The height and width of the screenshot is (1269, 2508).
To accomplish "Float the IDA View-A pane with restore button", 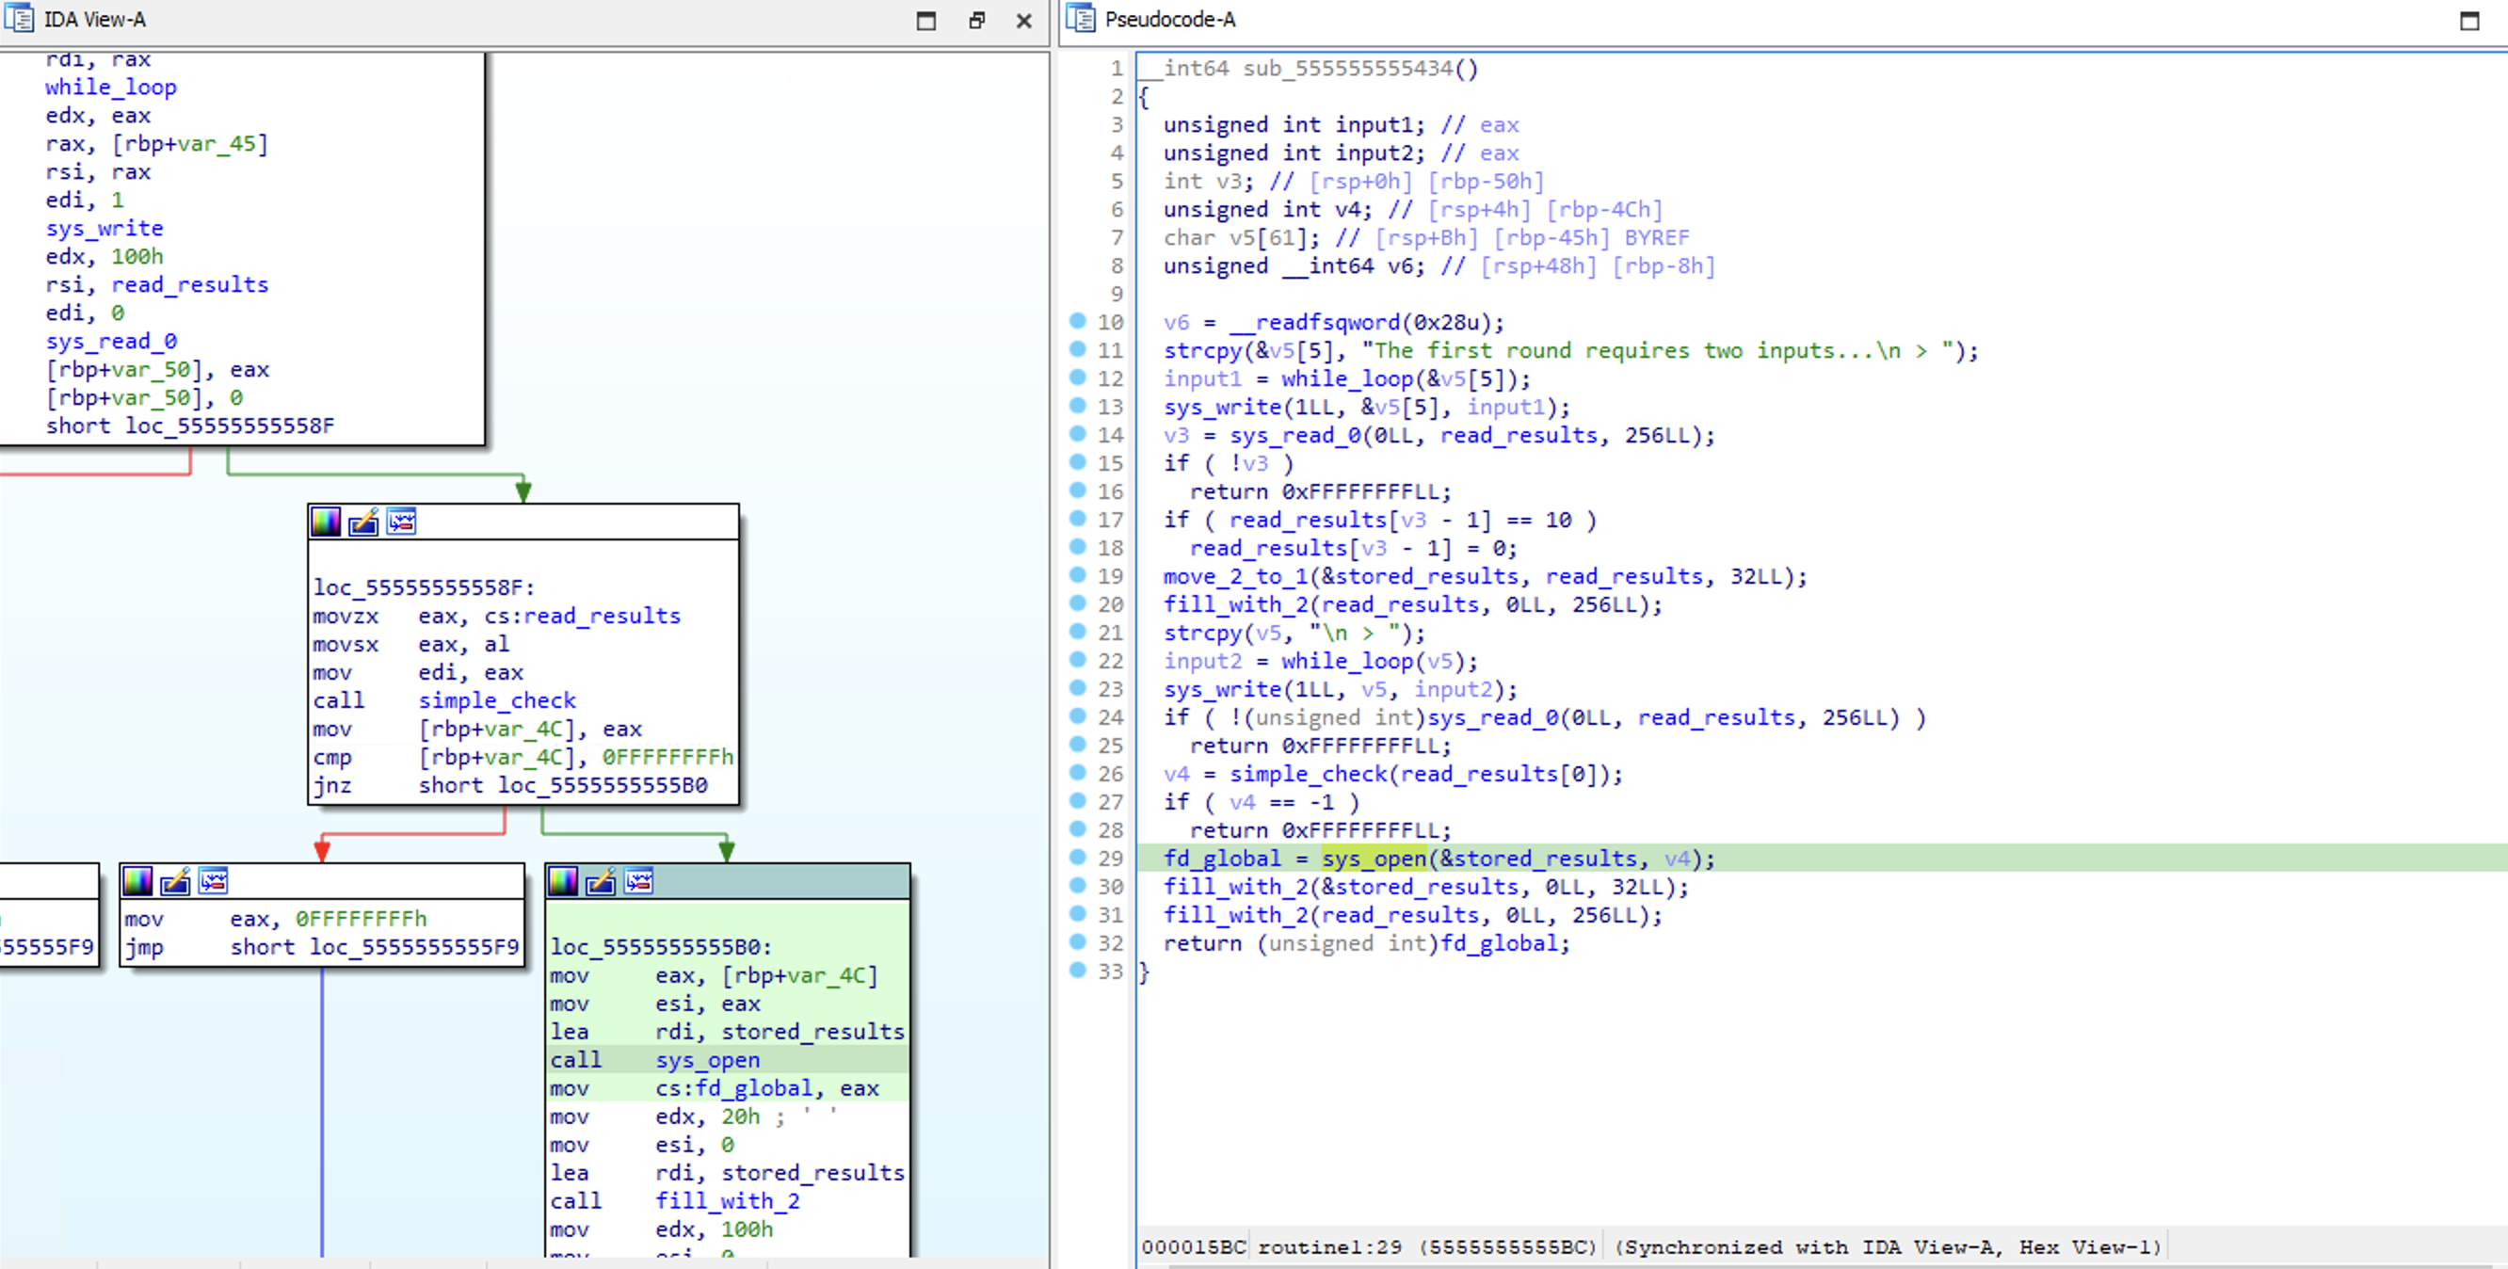I will tap(976, 21).
